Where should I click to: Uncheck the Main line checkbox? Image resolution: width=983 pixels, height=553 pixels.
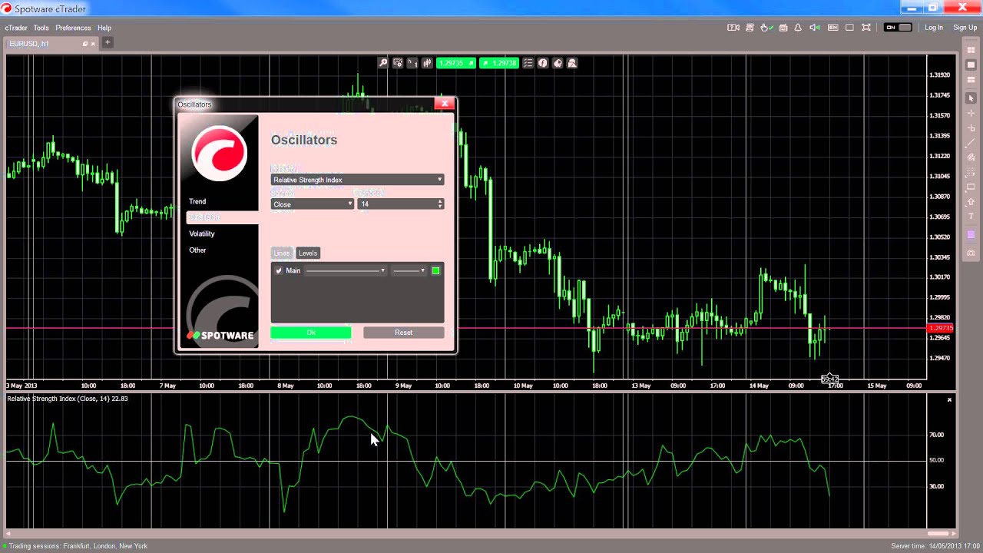(x=279, y=271)
